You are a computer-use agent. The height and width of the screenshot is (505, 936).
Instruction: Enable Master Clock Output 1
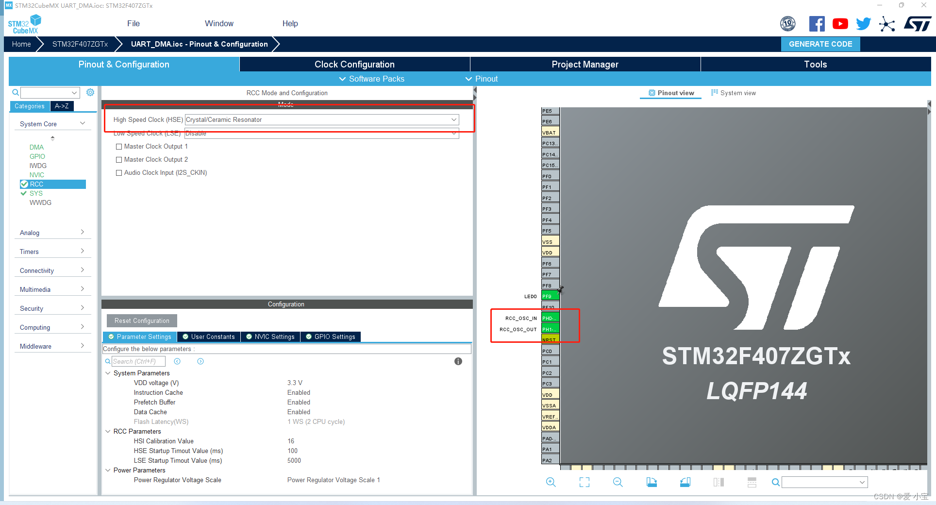(119, 146)
